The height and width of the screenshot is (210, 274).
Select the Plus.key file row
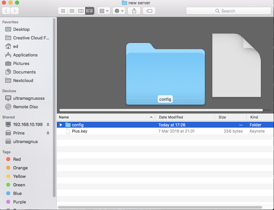click(165, 131)
